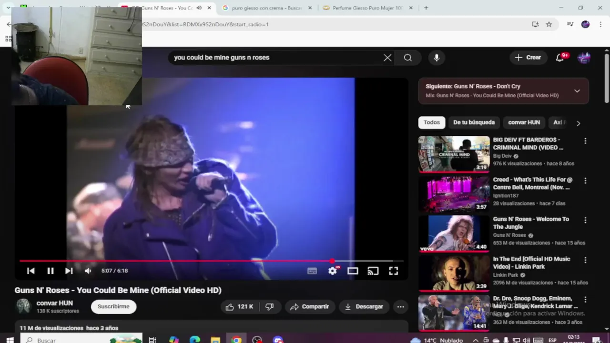The height and width of the screenshot is (343, 610).
Task: Open BIG DEIV Criminal Mind thumbnail
Action: [x=454, y=154]
